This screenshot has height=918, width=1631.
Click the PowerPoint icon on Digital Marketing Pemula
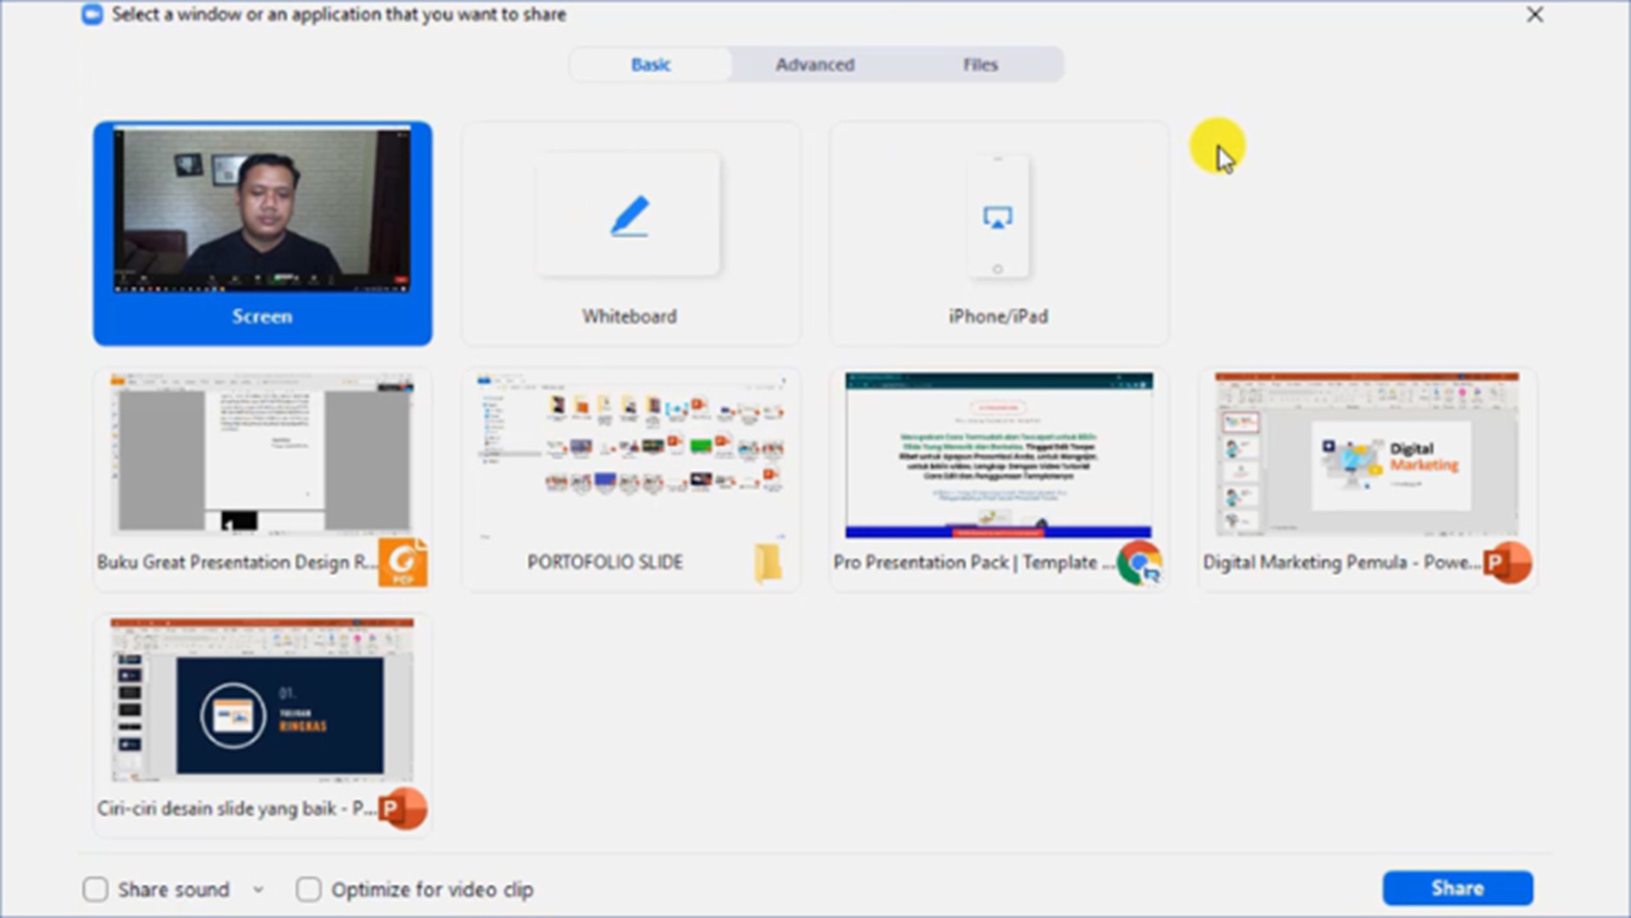[x=1507, y=562]
